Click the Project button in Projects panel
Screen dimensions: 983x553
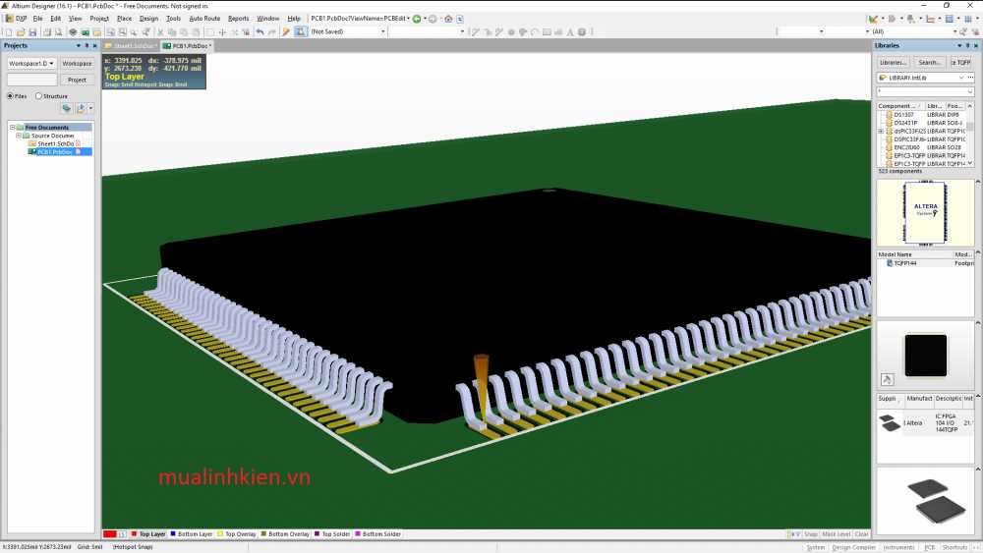tap(77, 80)
